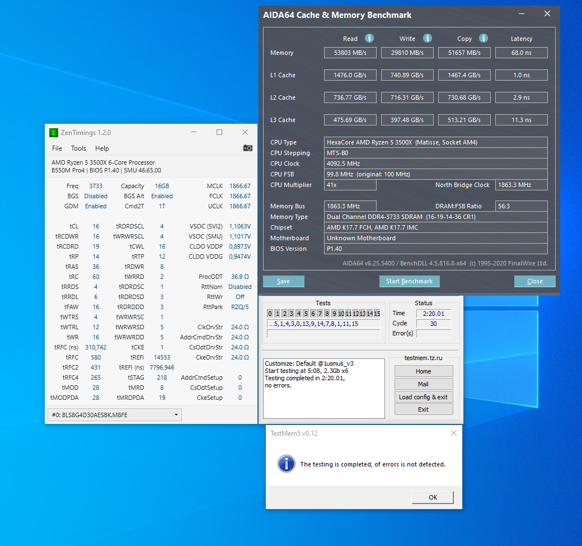The height and width of the screenshot is (546, 582).
Task: Click the VSOC (SVI2) value 1,1063V
Action: [240, 226]
